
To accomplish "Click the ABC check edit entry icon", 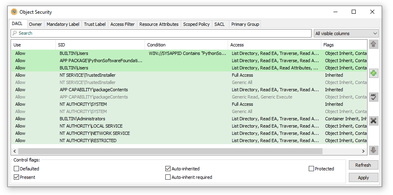I will [374, 97].
